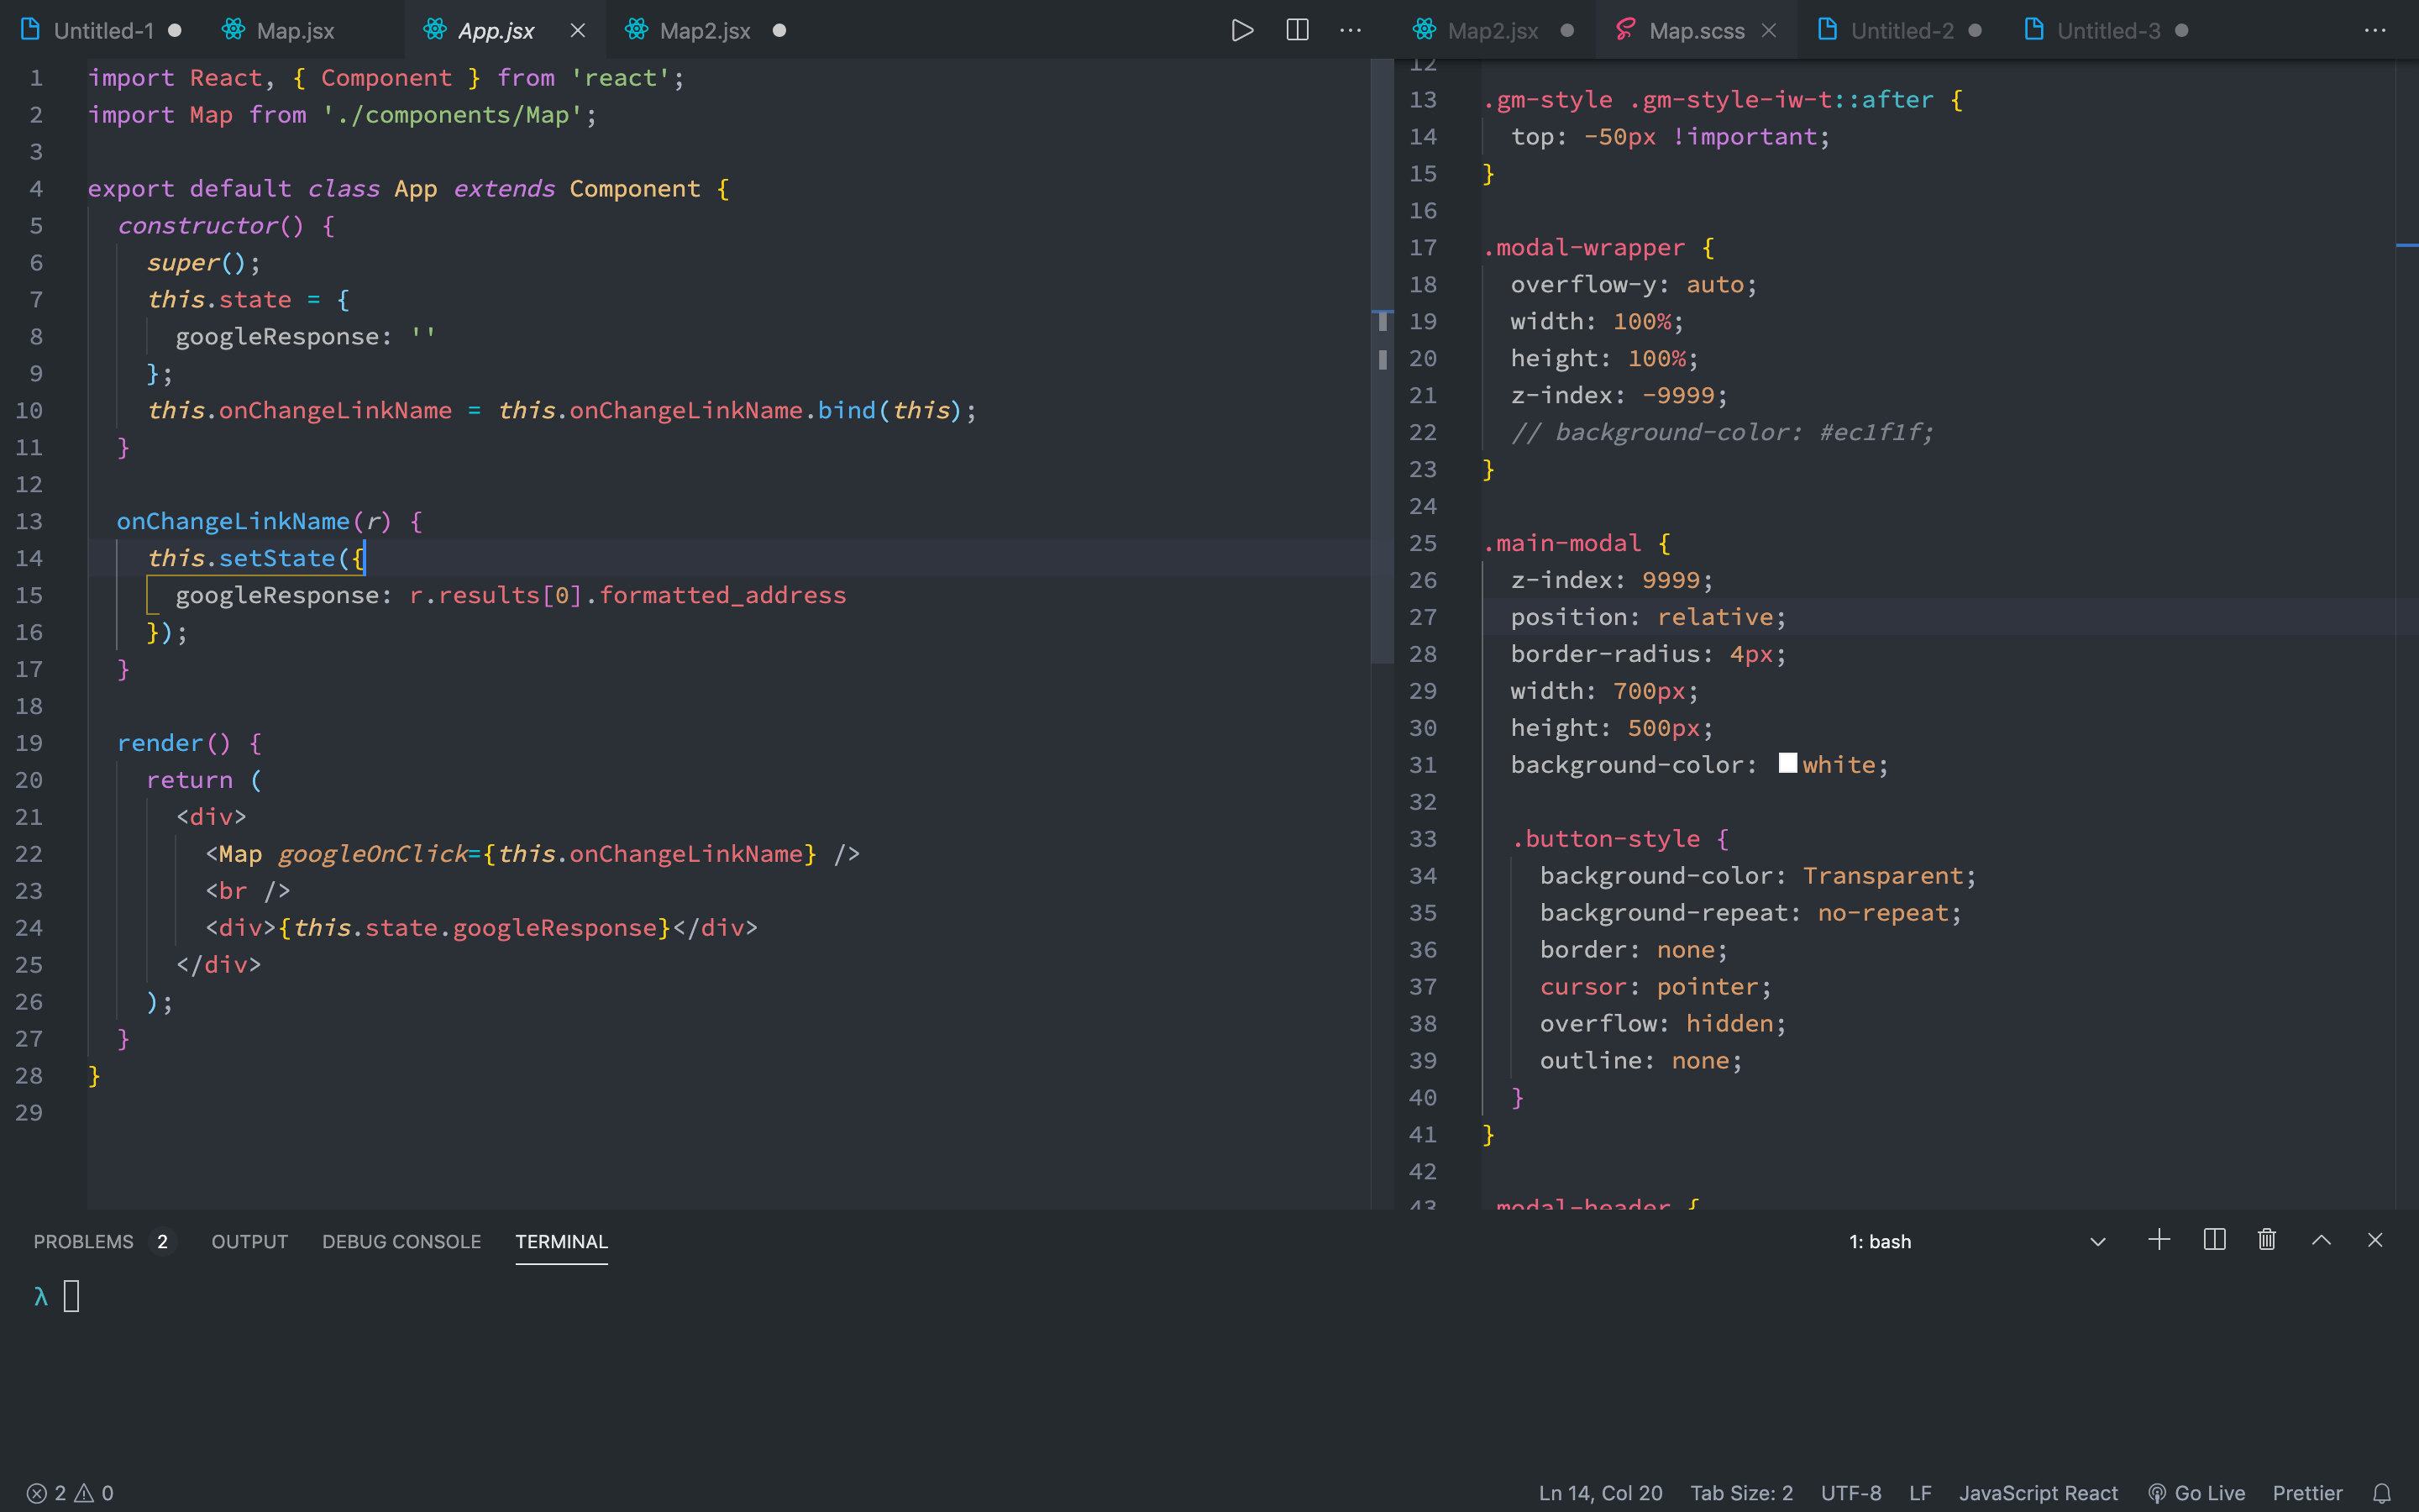Click the white background-color swatch
Viewport: 2419px width, 1512px height.
pyautogui.click(x=1787, y=762)
